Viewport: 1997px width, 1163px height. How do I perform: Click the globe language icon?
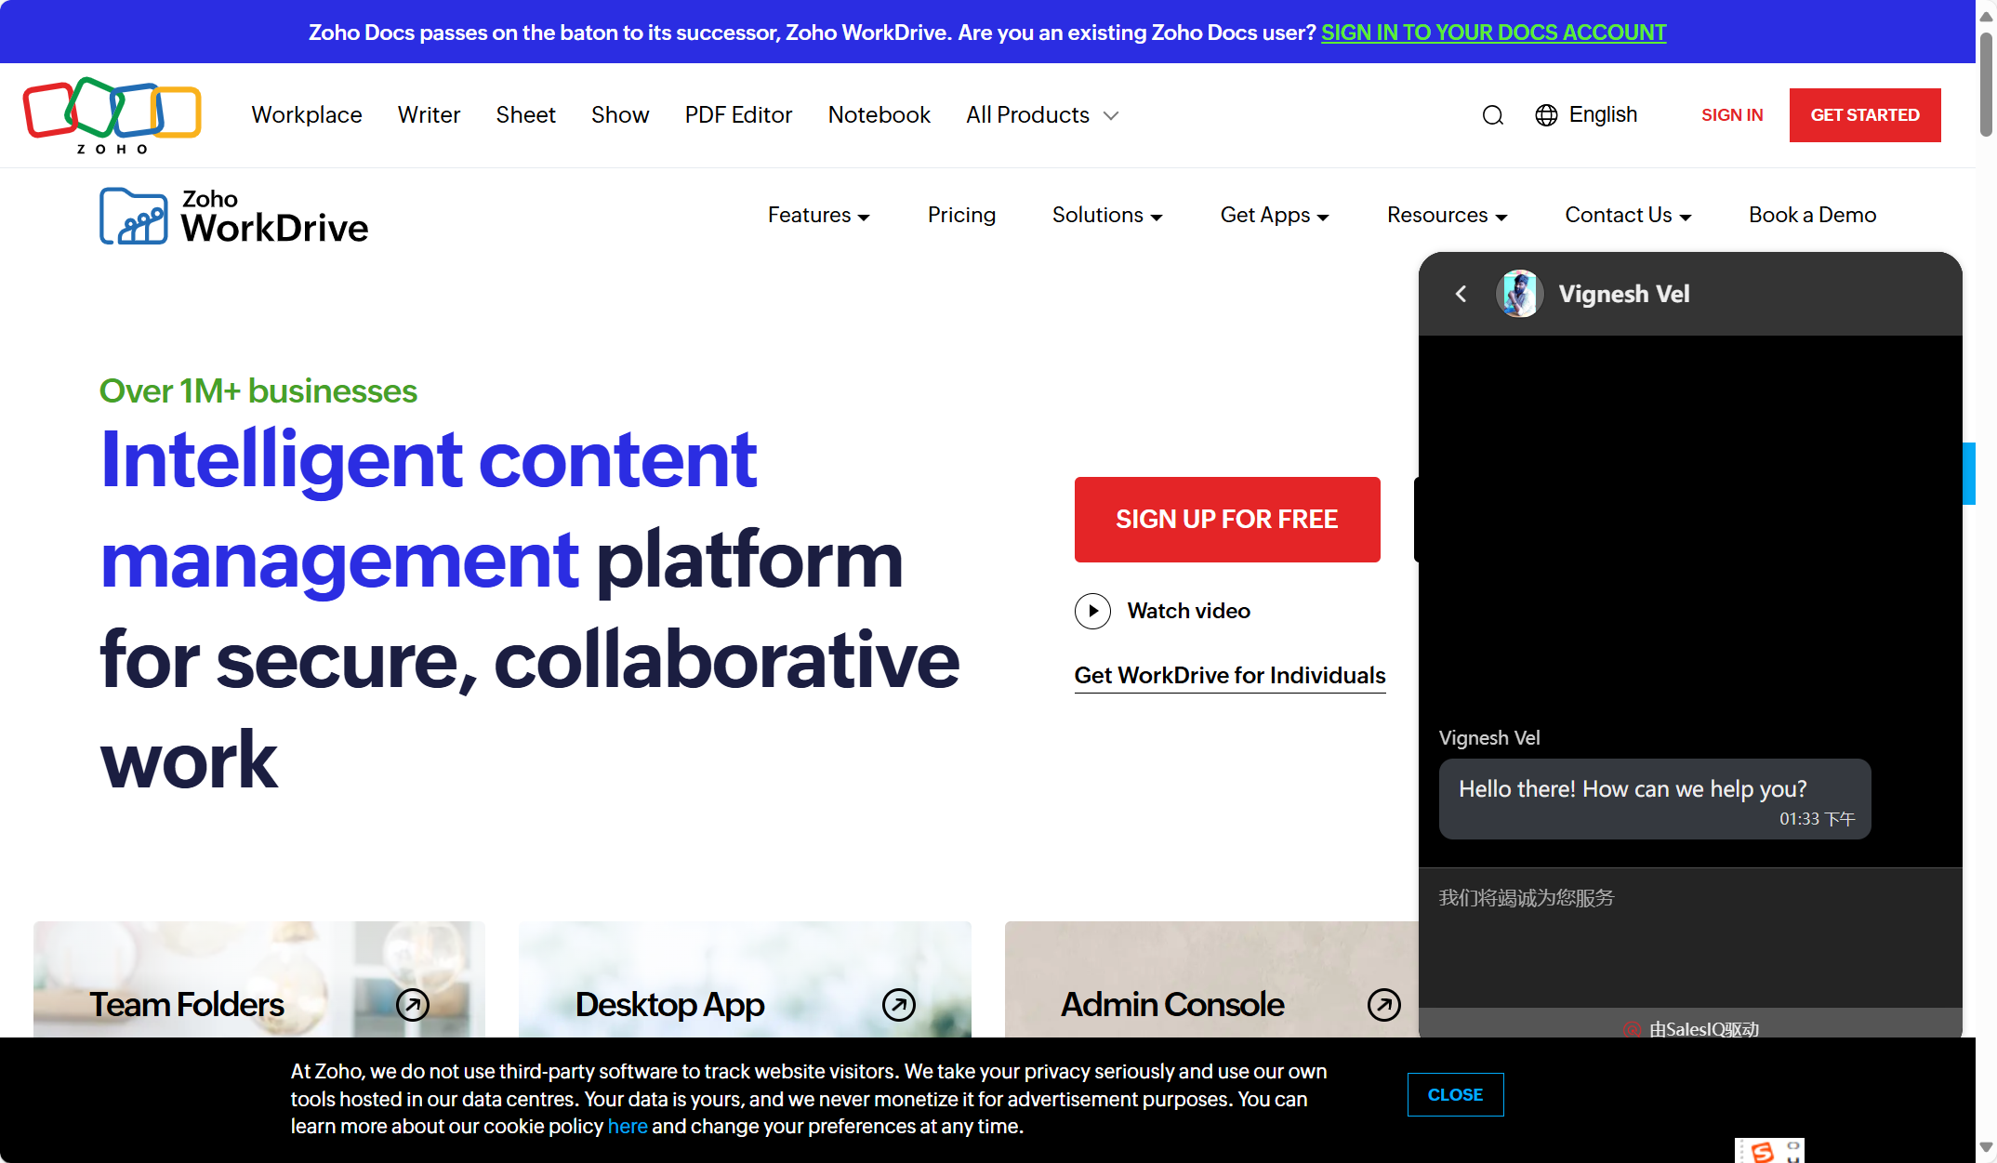pos(1546,115)
